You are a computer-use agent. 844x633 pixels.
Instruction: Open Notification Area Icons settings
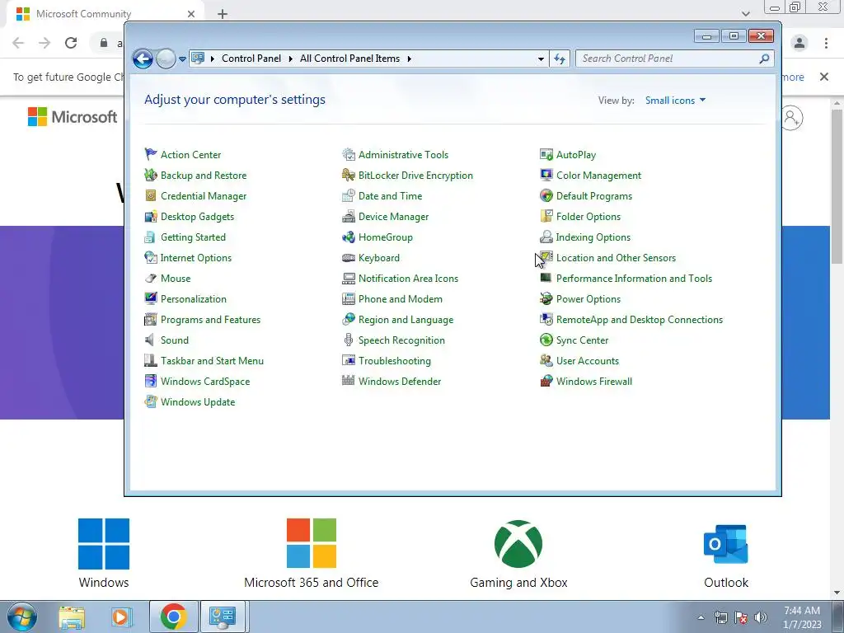coord(409,279)
